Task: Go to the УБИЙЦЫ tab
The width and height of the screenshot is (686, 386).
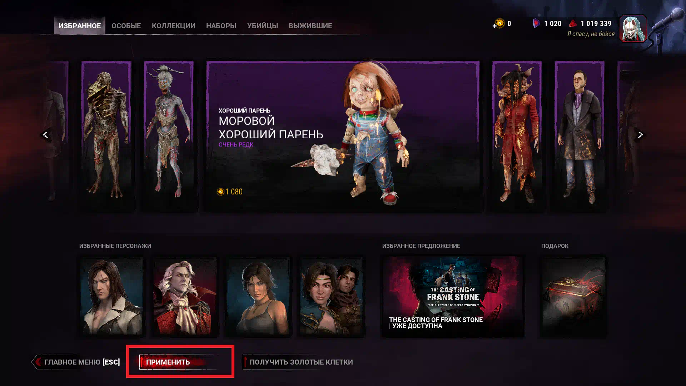Action: tap(263, 26)
